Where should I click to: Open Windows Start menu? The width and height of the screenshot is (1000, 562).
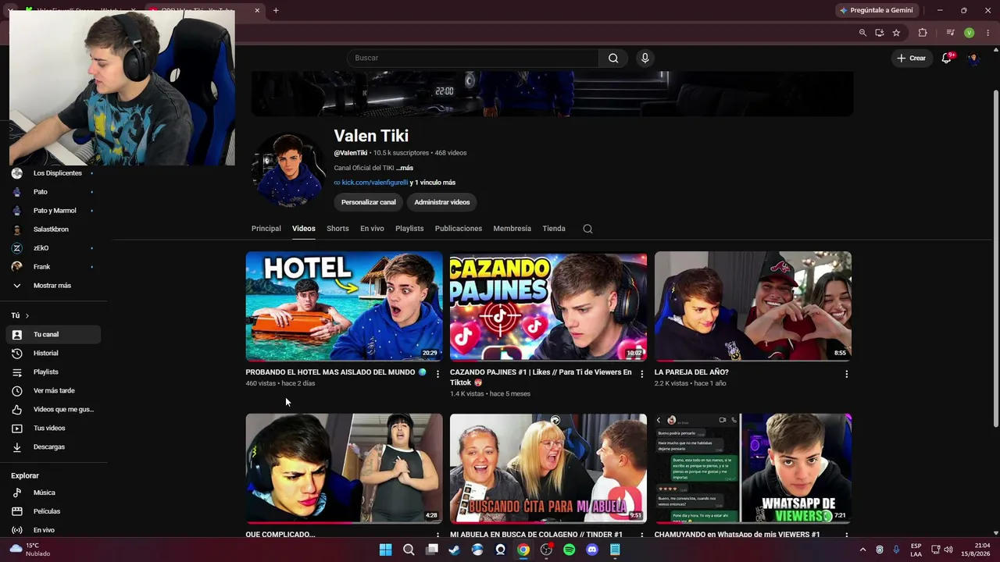pyautogui.click(x=385, y=550)
